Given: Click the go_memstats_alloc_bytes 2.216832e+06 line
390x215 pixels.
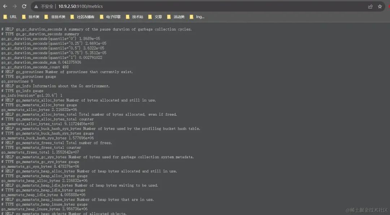Looking at the screenshot, I should [x=39, y=110].
